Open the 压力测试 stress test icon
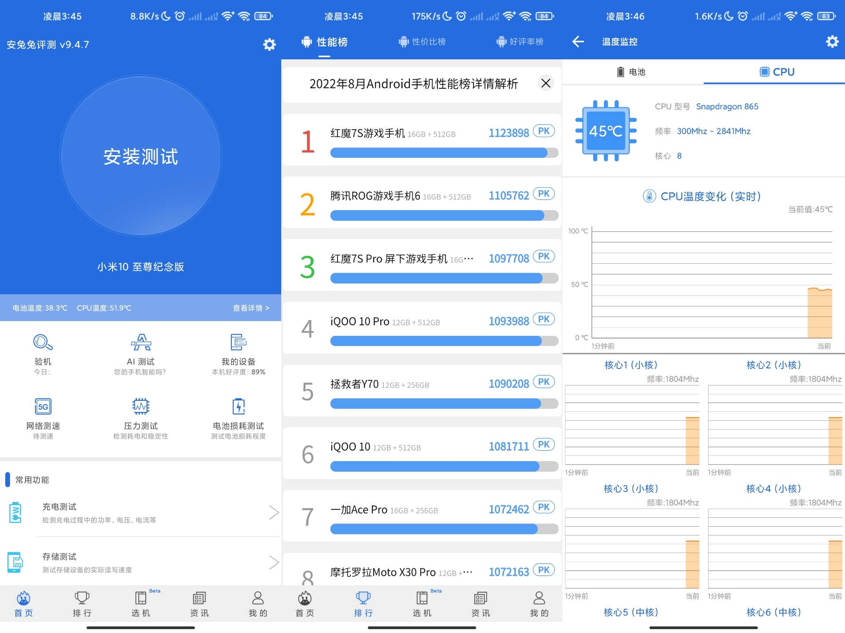The image size is (845, 633). [141, 407]
